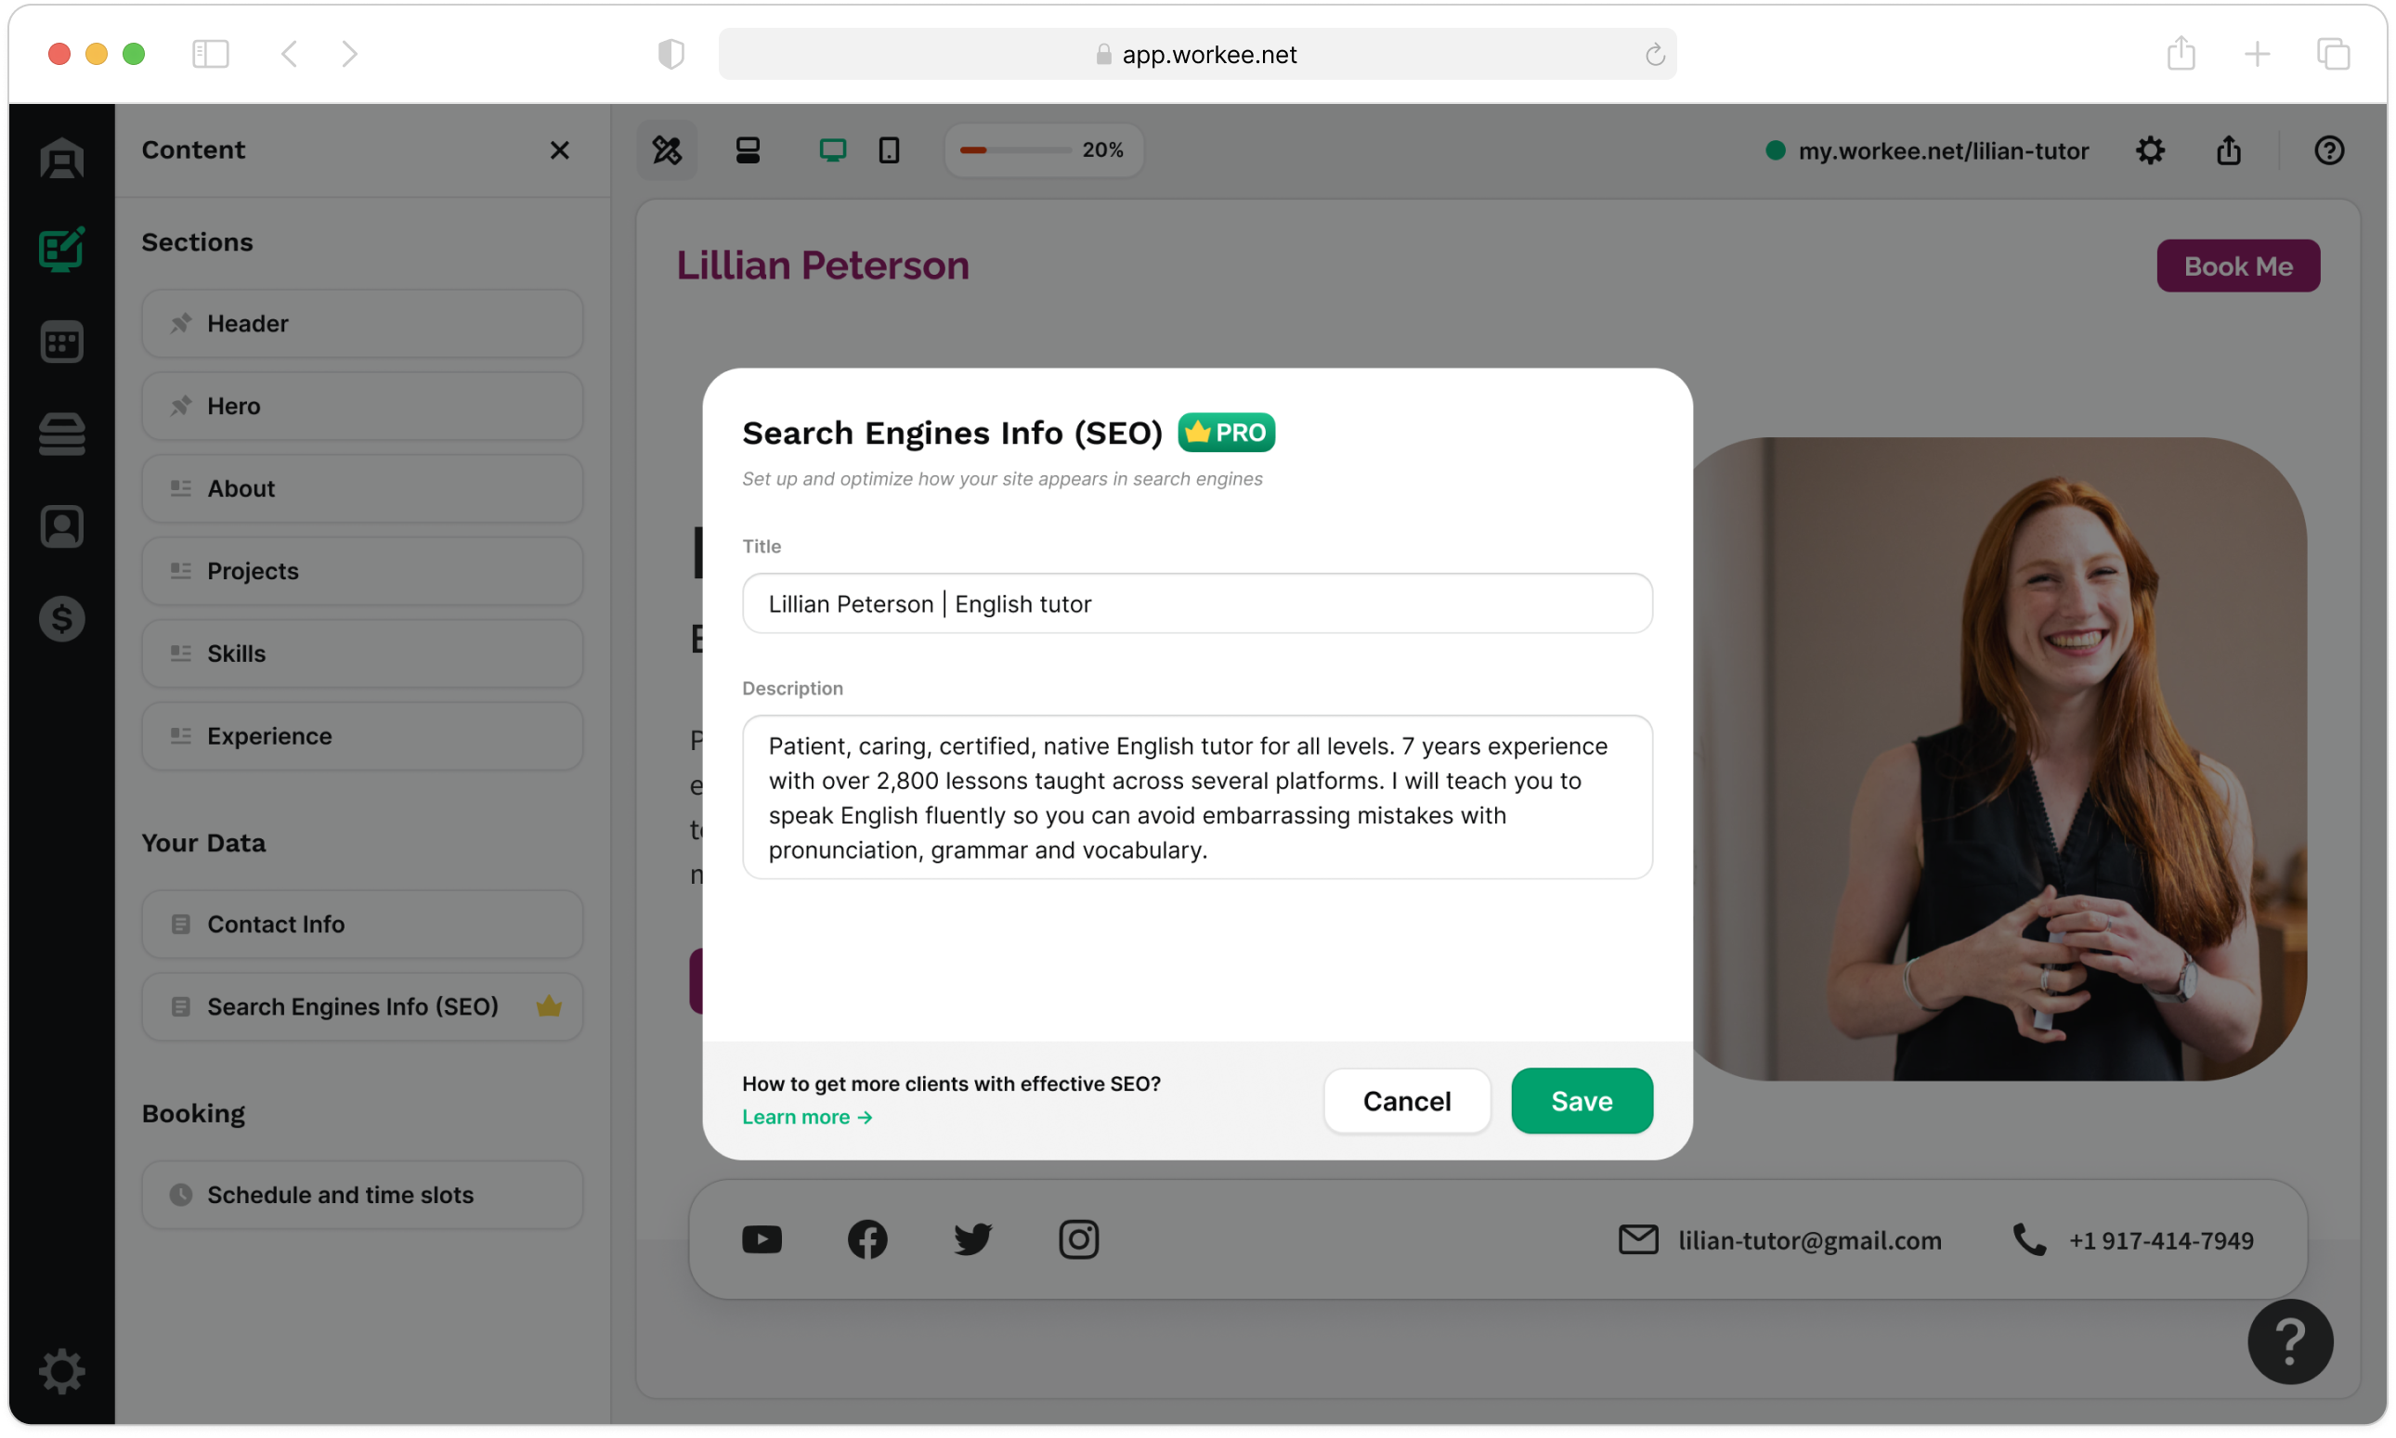Open Contact Info under Your Data
Image resolution: width=2396 pixels, height=1438 pixels.
[x=361, y=924]
